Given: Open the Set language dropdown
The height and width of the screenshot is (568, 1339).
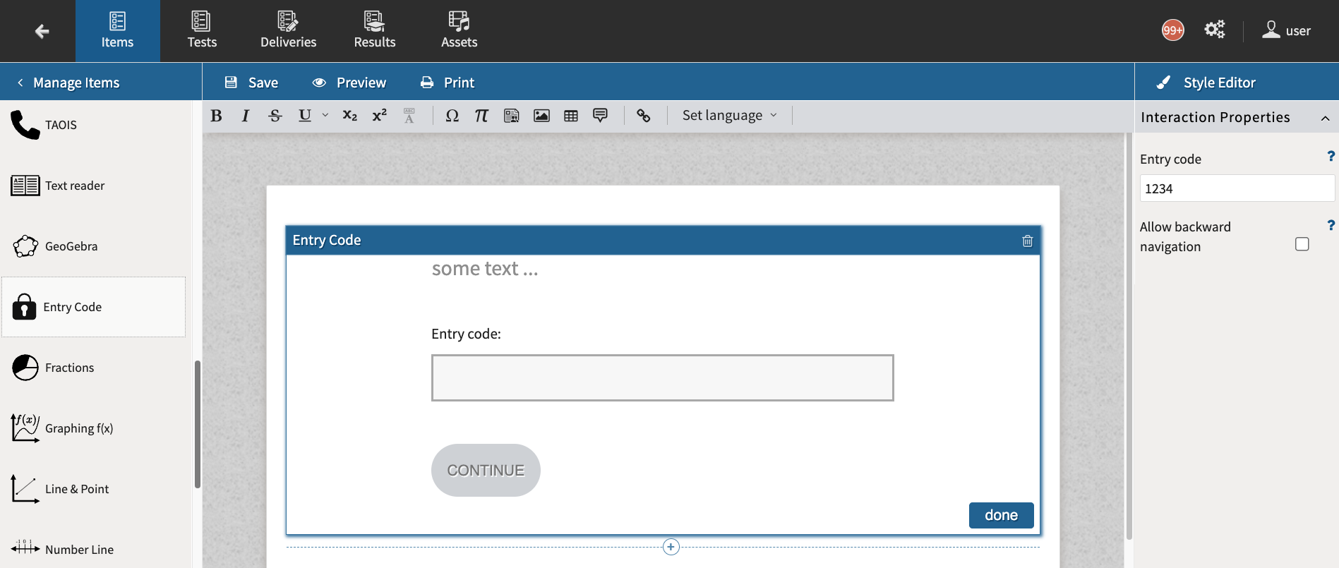Looking at the screenshot, I should pos(729,116).
